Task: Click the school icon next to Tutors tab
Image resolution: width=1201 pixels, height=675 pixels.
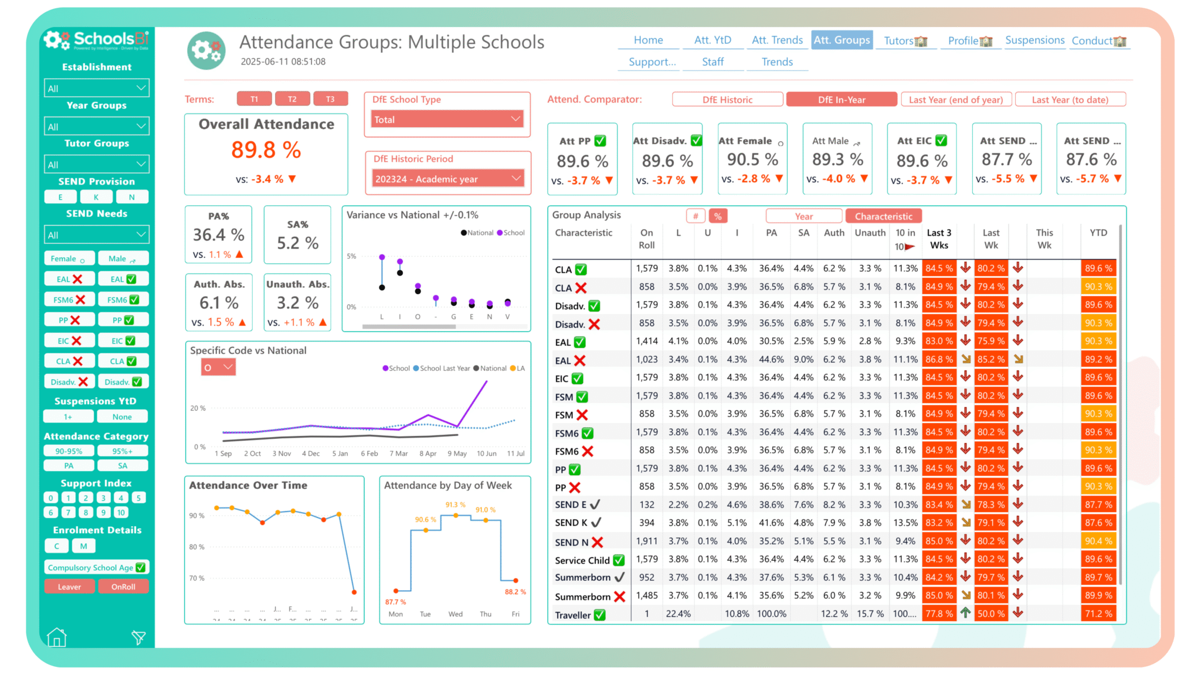Action: pyautogui.click(x=921, y=40)
